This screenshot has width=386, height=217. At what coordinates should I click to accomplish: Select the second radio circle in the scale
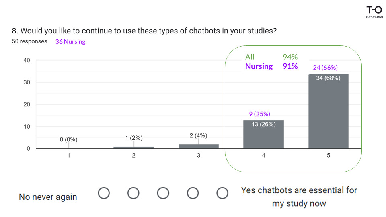[x=133, y=193]
